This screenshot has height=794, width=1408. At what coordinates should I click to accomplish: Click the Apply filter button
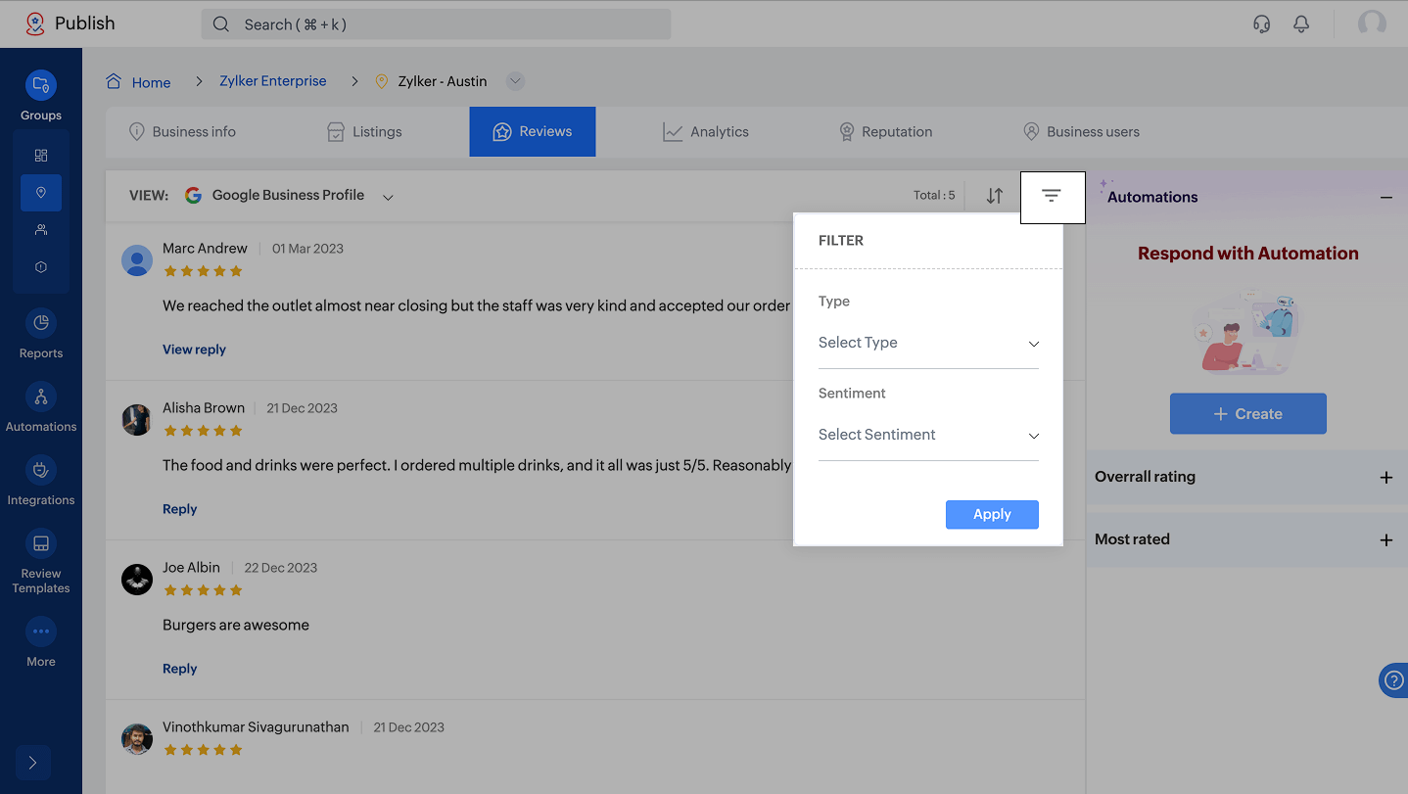click(x=992, y=514)
